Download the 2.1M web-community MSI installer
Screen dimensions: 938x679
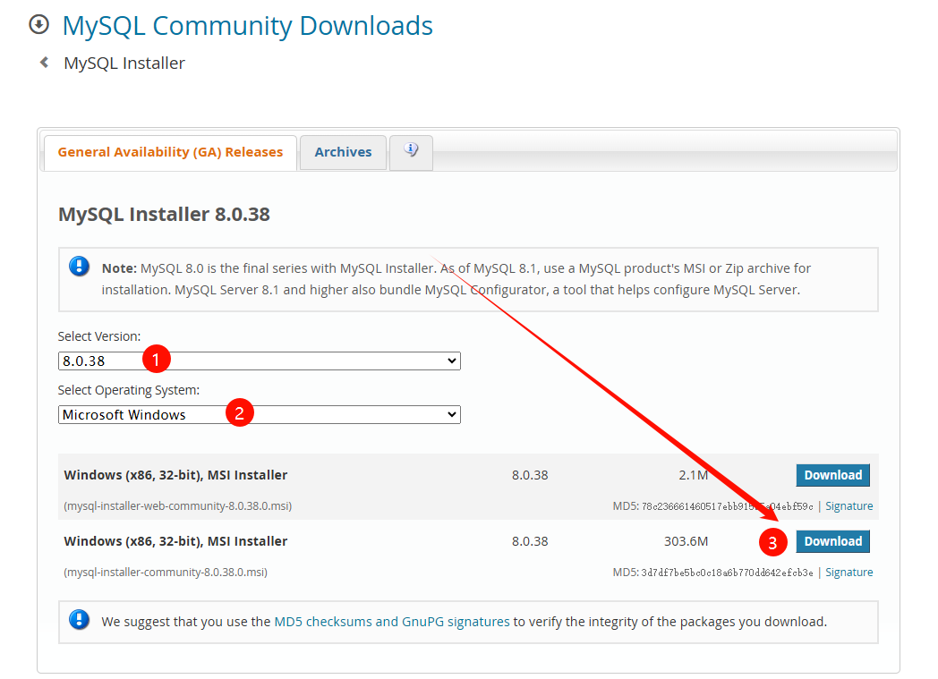coord(832,475)
